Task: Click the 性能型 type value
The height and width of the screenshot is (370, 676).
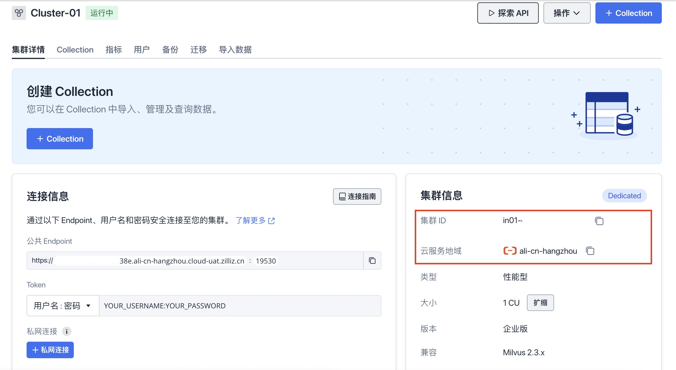Action: 515,277
